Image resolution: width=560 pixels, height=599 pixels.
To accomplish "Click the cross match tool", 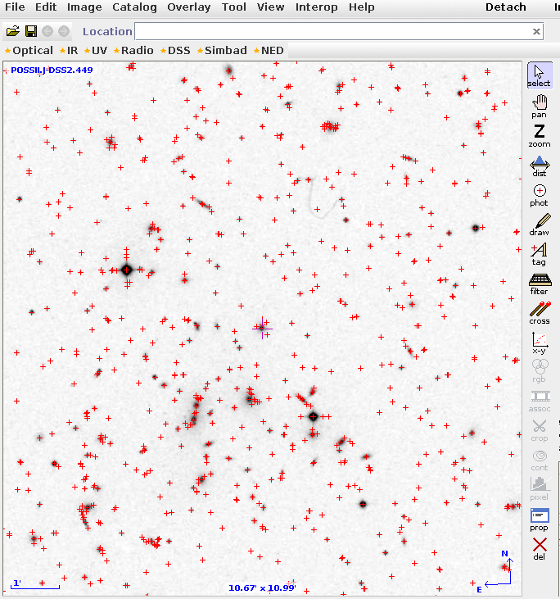I will pyautogui.click(x=539, y=312).
